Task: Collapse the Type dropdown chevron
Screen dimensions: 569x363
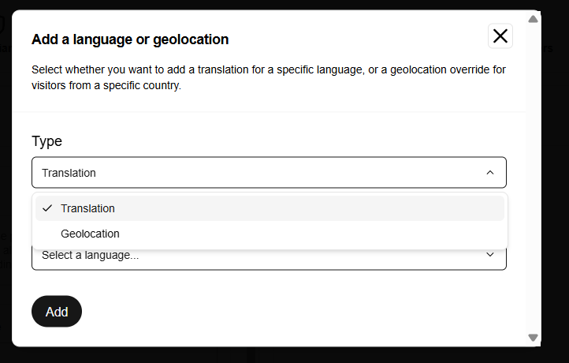Action: click(490, 173)
